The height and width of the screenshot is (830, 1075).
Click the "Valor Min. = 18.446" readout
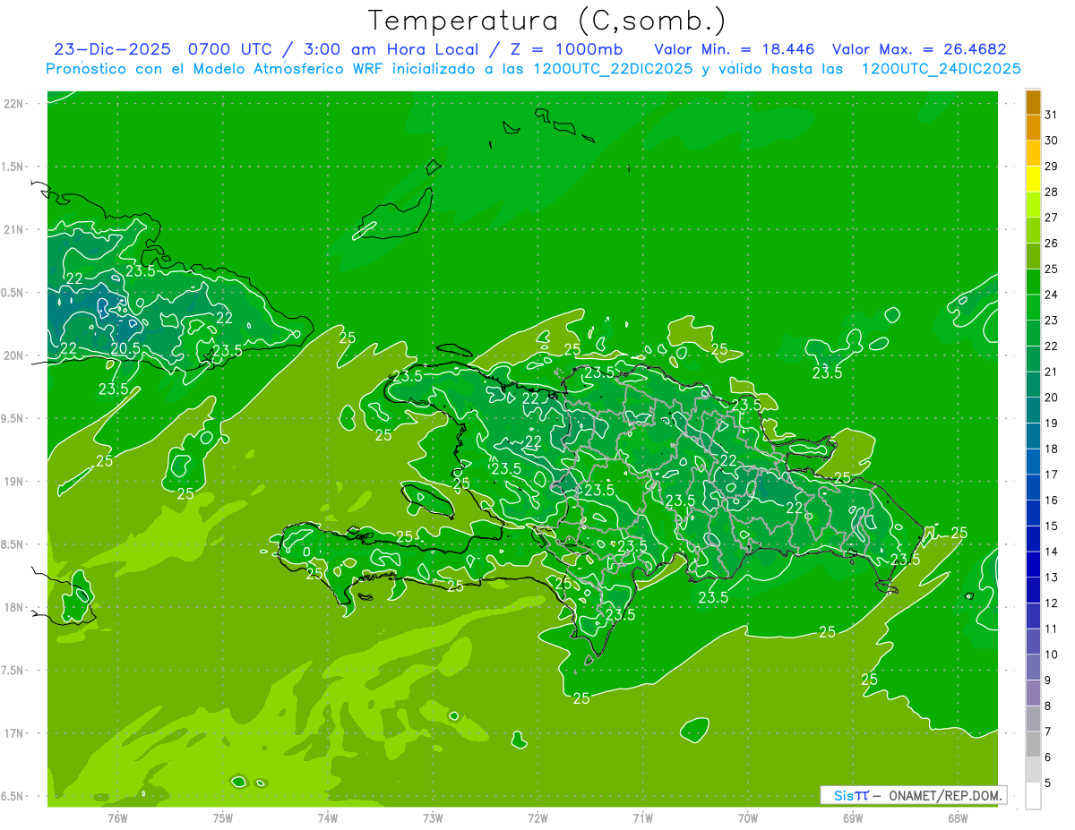[x=735, y=49]
